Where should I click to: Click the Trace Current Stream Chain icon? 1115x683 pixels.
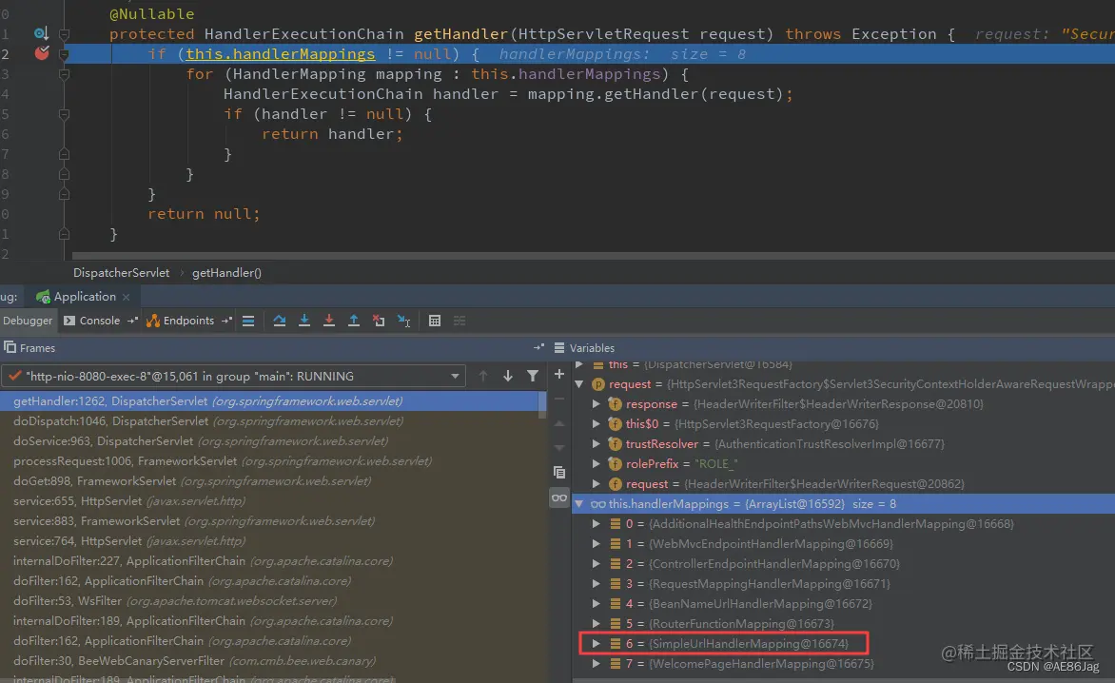pos(460,321)
